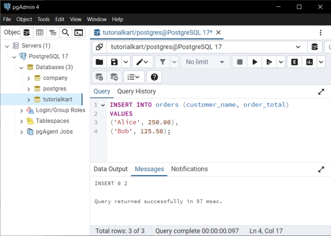Open the filter options dropdown arrow
Viewport: 331px width, 236px height.
[175, 62]
